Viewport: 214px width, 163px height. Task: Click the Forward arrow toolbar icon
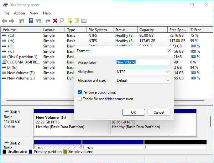(x=12, y=21)
